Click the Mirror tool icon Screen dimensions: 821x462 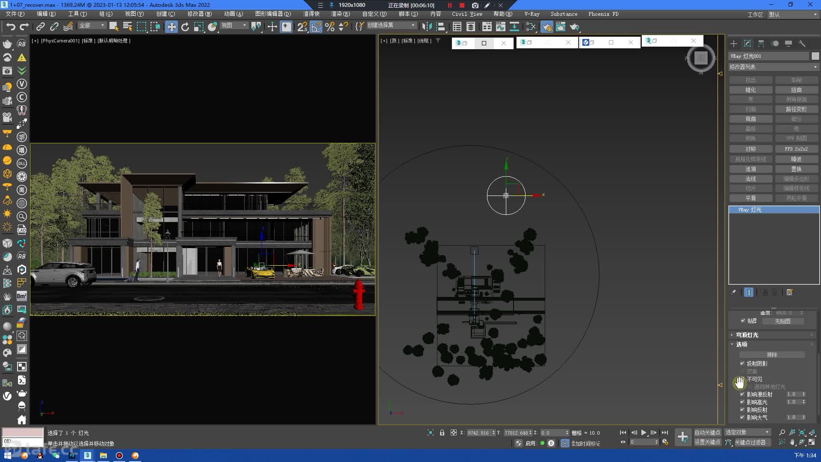(427, 27)
